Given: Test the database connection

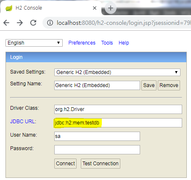Looking at the screenshot, I should (x=101, y=164).
